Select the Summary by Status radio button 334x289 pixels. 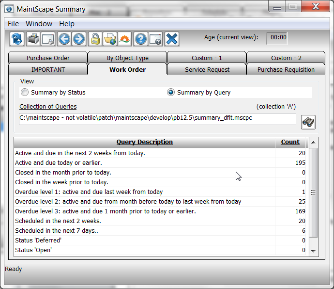(25, 93)
